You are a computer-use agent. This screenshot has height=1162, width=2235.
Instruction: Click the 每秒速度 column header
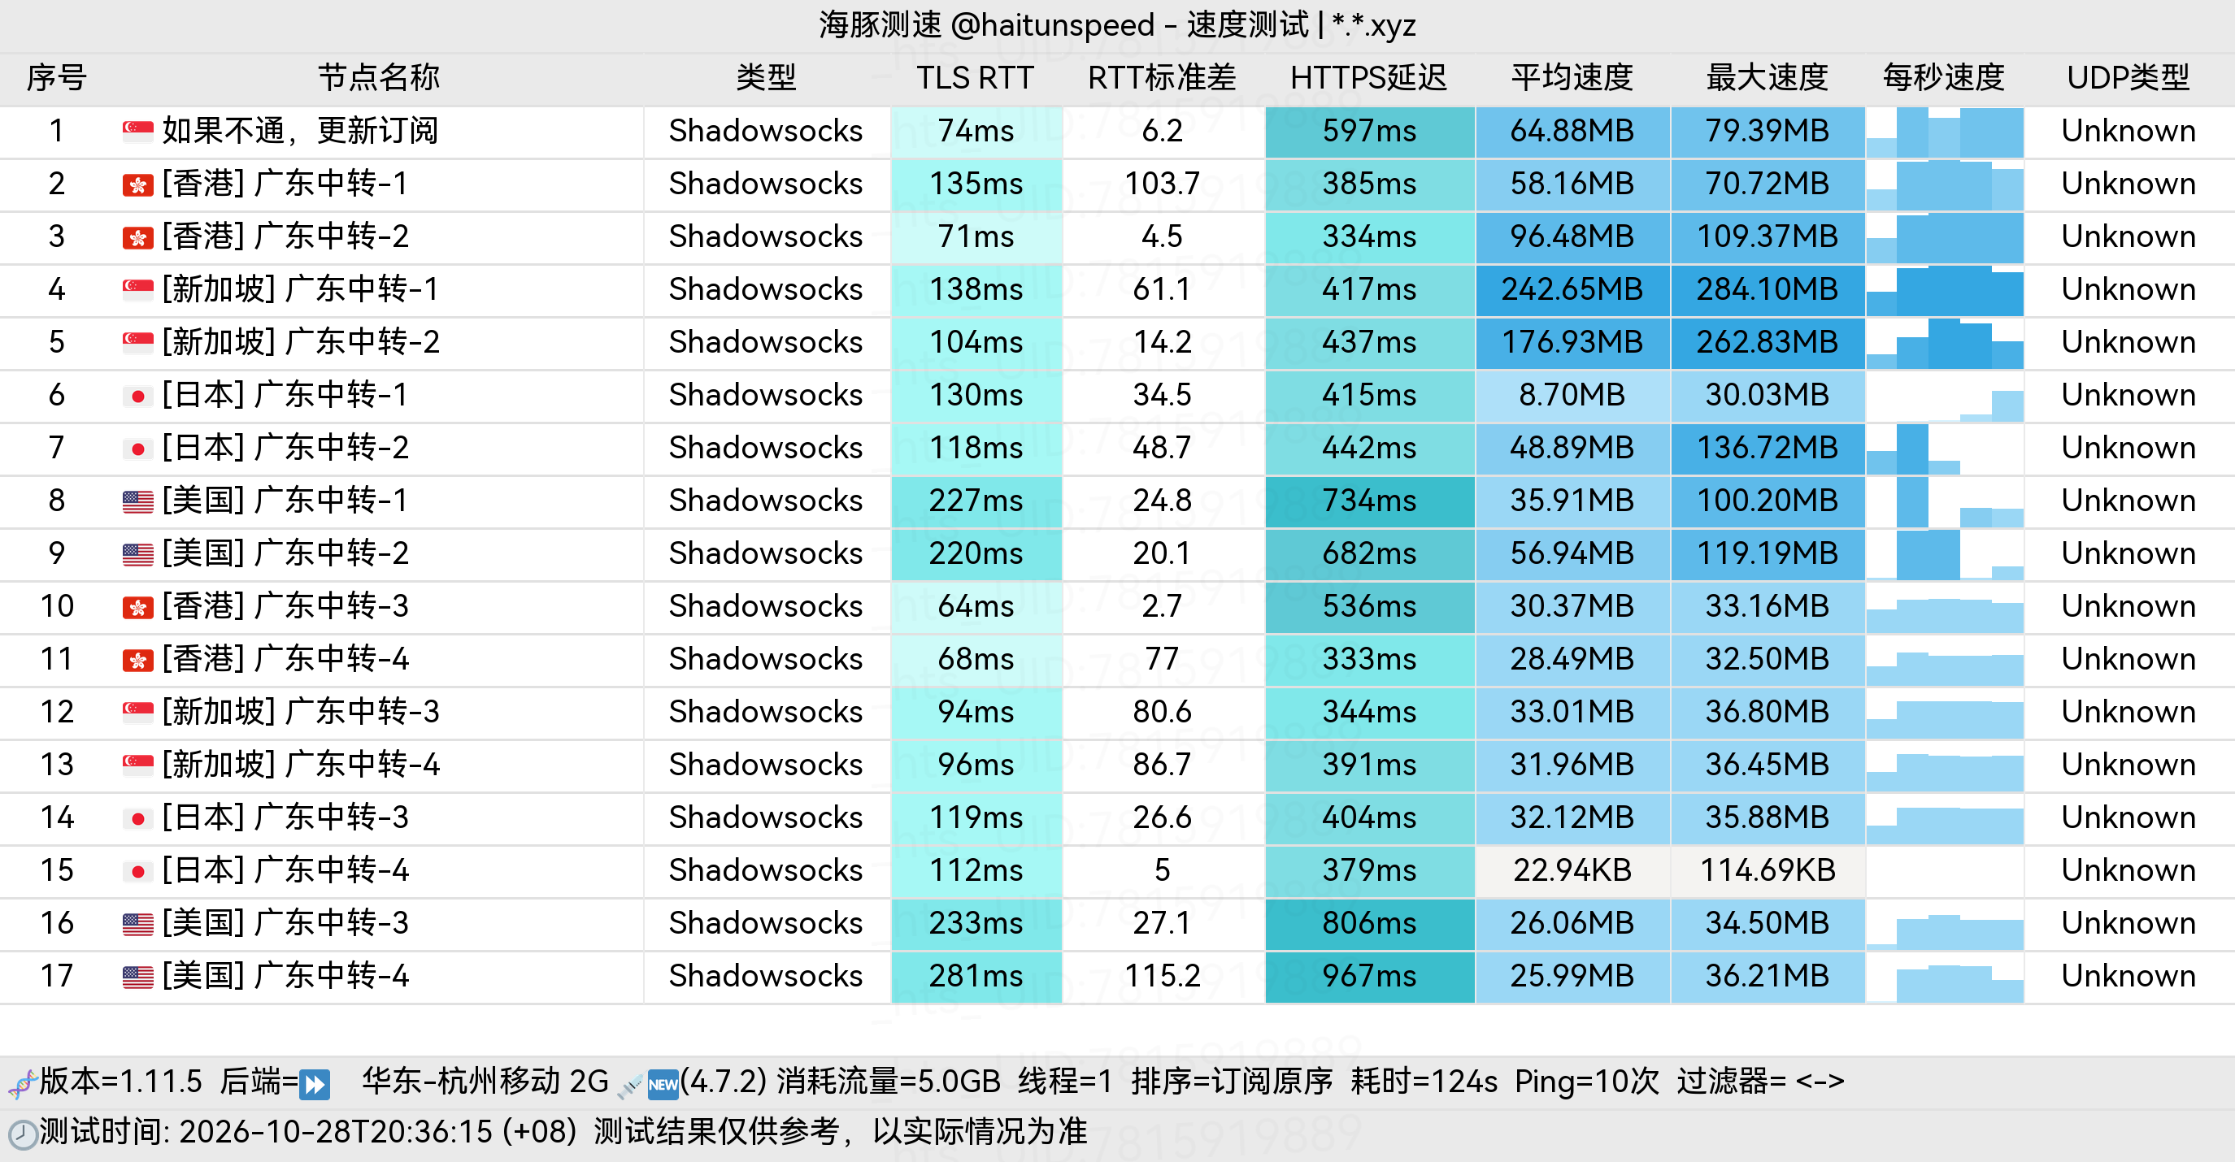(1943, 78)
